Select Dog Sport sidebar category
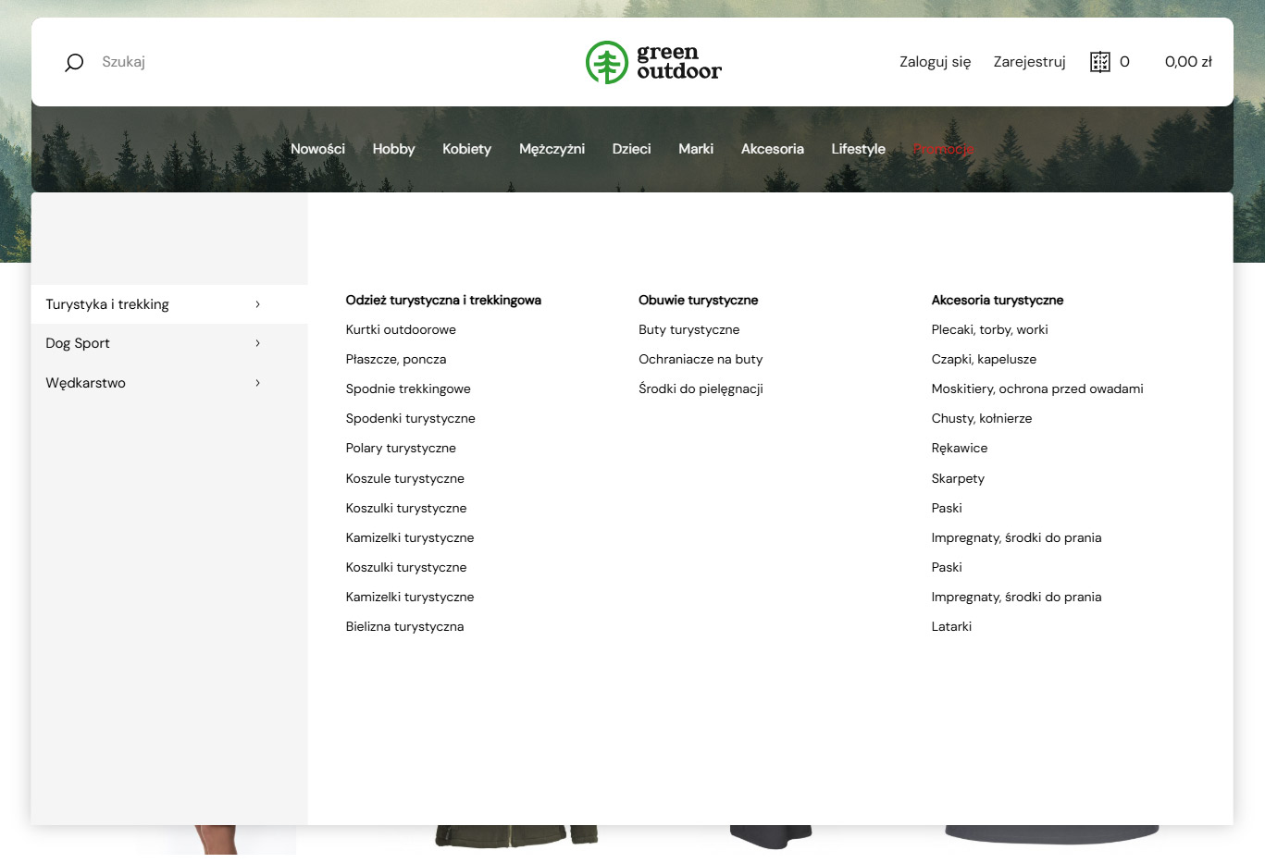This screenshot has height=863, width=1265. click(78, 343)
